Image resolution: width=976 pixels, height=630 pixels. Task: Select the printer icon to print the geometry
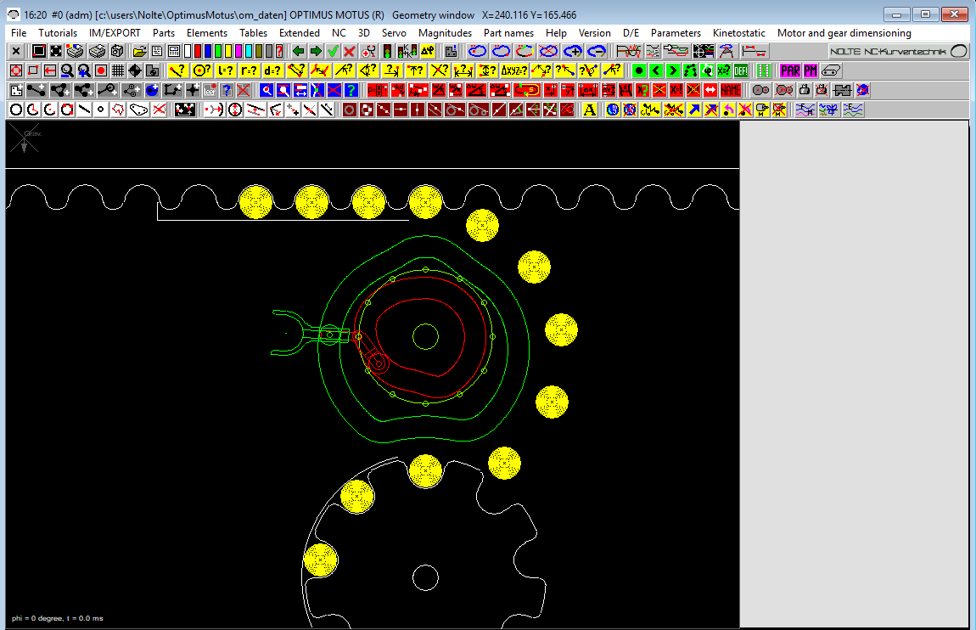[x=74, y=52]
